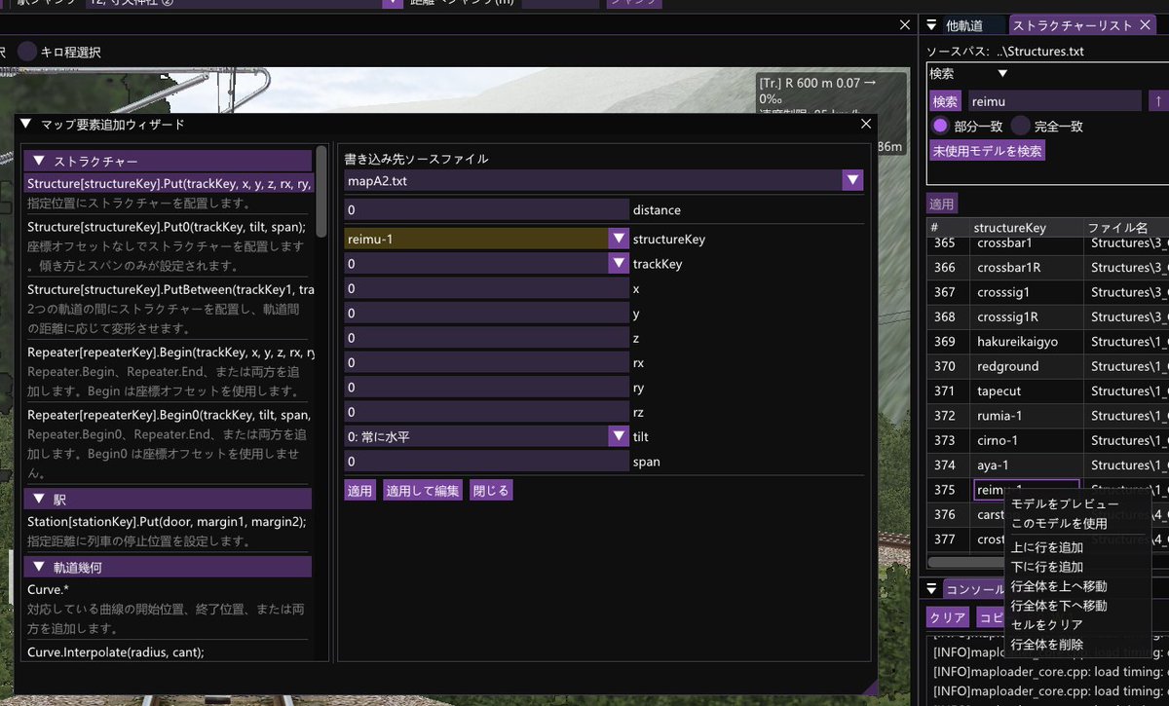This screenshot has height=706, width=1169.
Task: Open the right panel tab list triangle
Action: 931,25
